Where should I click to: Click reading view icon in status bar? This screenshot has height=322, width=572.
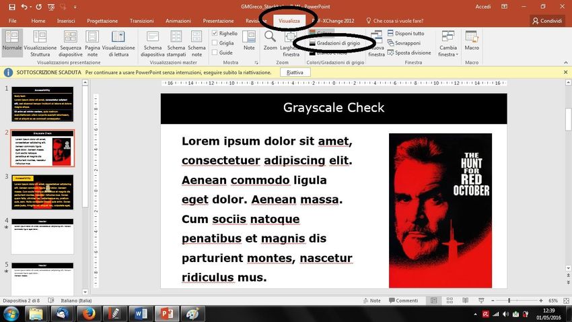[466, 300]
